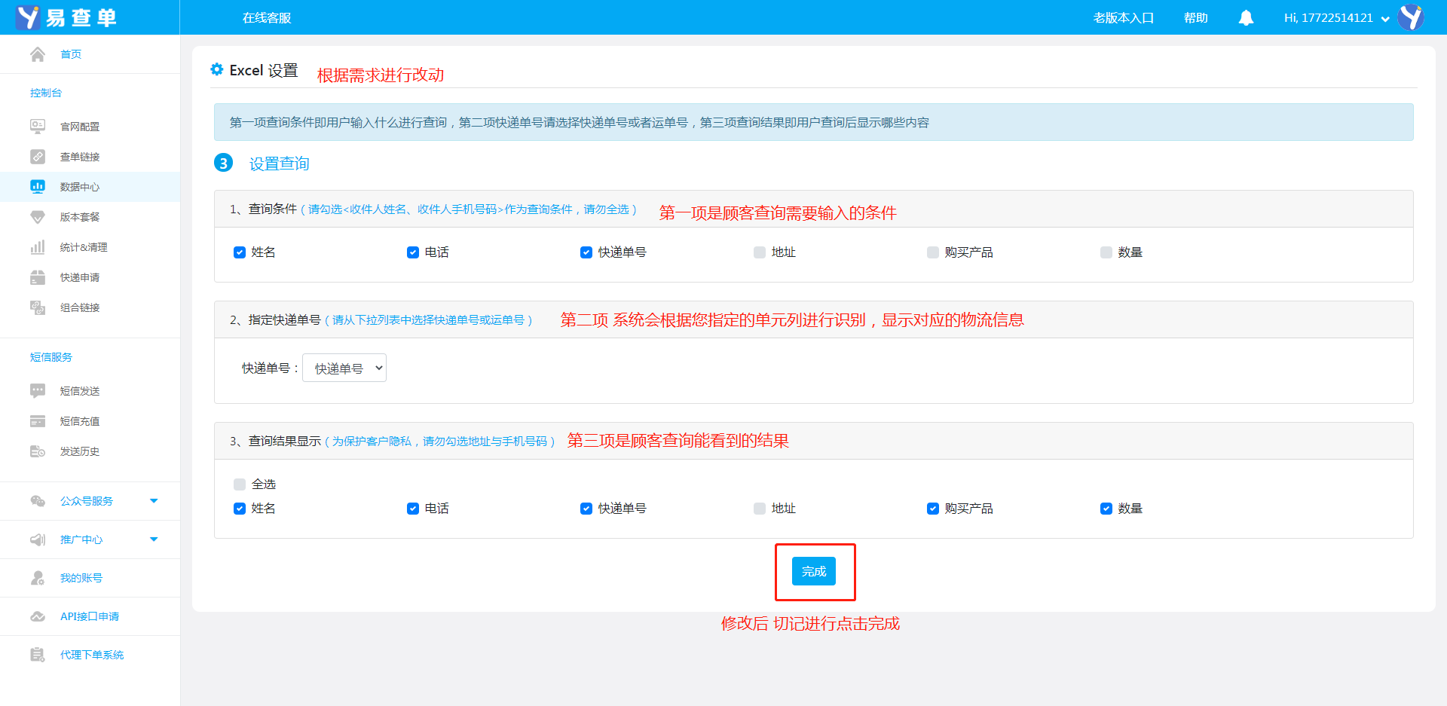Click the 统计&清理 bar chart icon
The width and height of the screenshot is (1447, 706).
click(x=38, y=247)
